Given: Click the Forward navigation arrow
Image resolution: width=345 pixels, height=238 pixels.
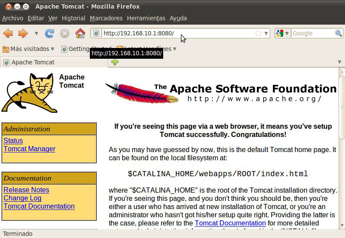Looking at the screenshot, I should 23,33.
